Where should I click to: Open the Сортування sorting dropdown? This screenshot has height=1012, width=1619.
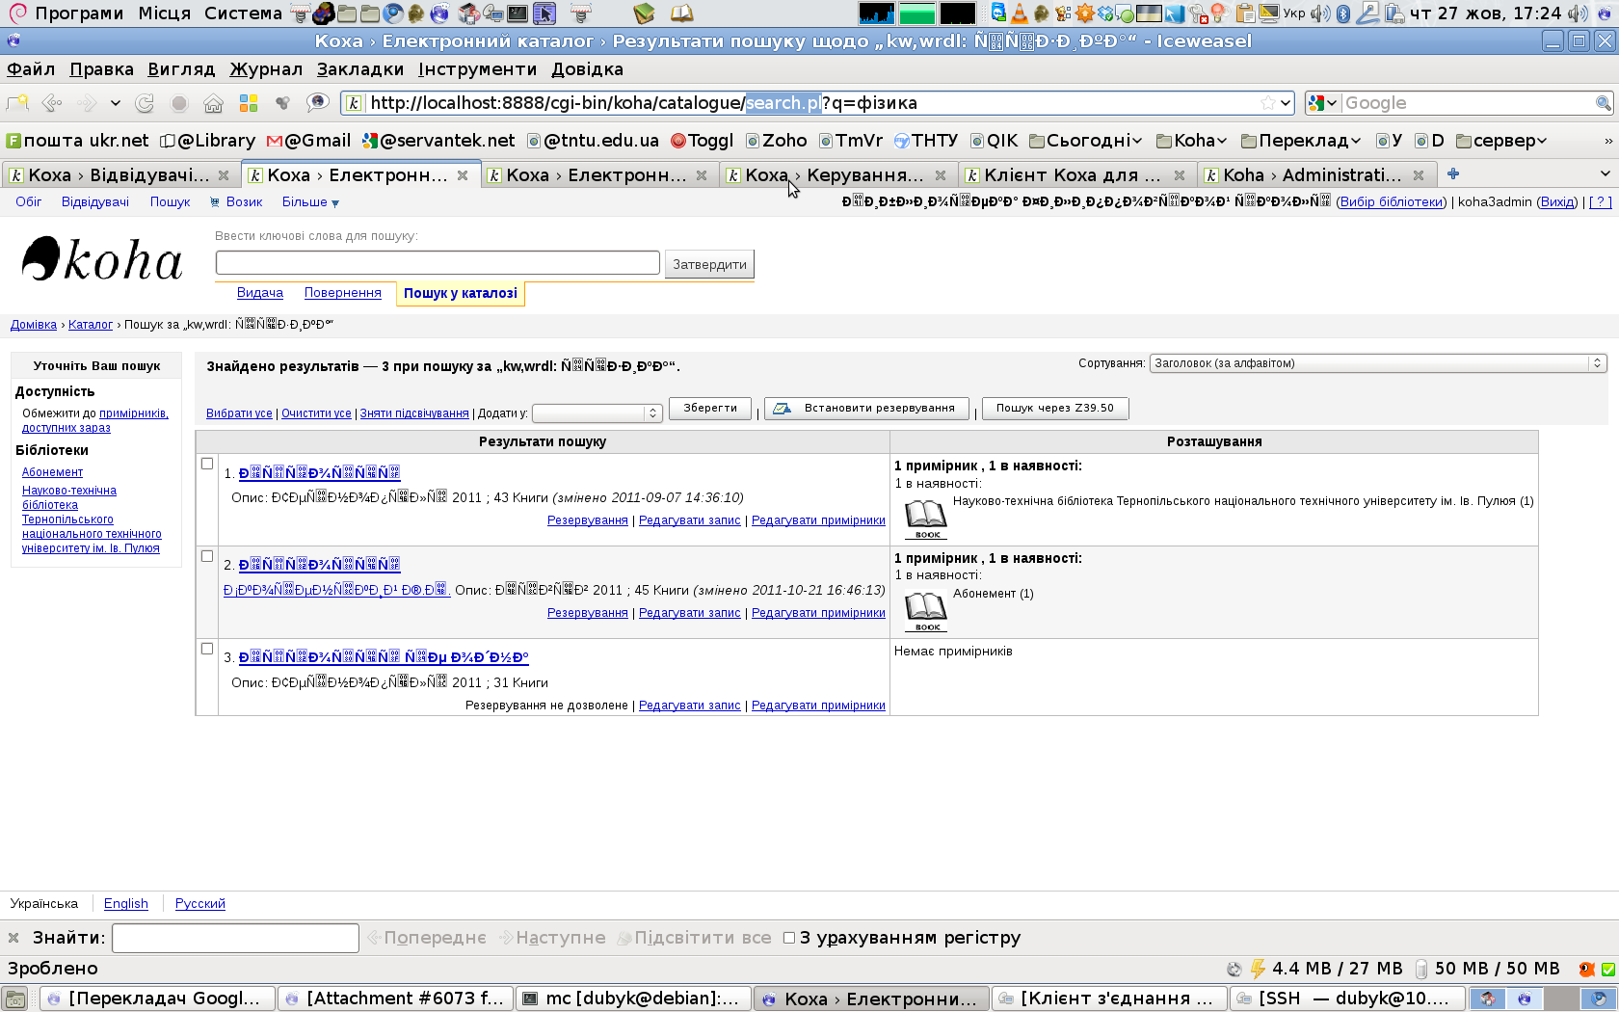click(x=1377, y=363)
